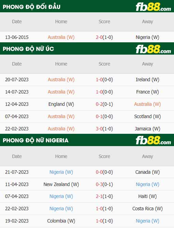Viewport: 174px width, 228px height.
Task: Click the Haiti (W) team name
Action: point(147,196)
